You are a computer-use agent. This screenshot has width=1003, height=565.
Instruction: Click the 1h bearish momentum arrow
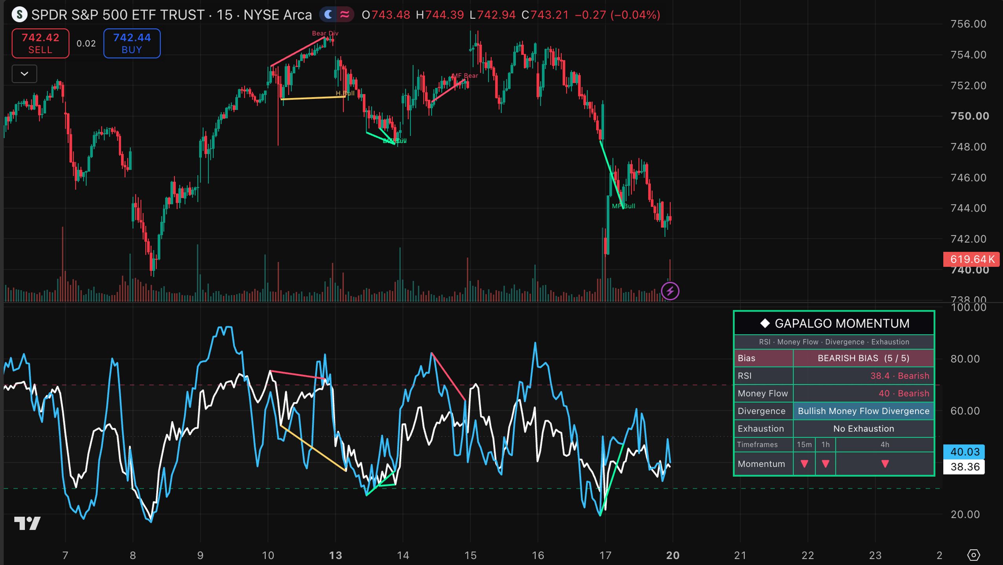[825, 464]
